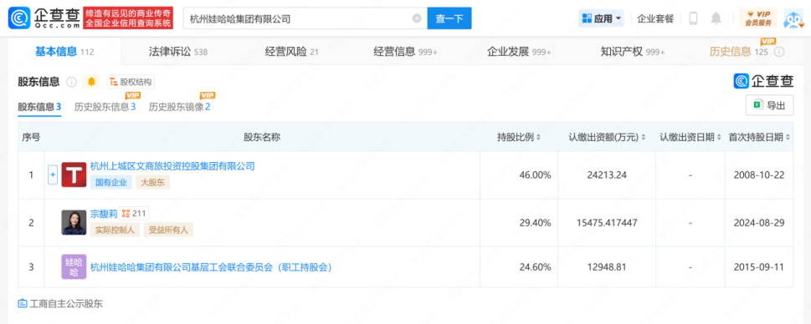Clear search box with the X icon
The width and height of the screenshot is (811, 324).
(417, 18)
